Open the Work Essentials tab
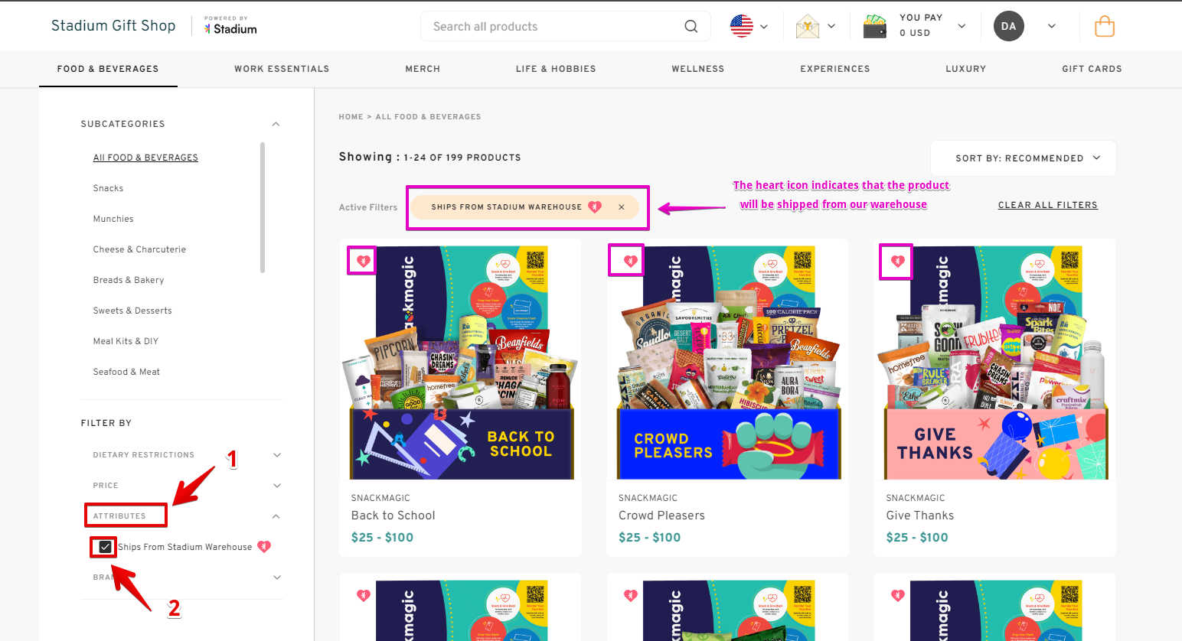The image size is (1182, 641). point(282,69)
